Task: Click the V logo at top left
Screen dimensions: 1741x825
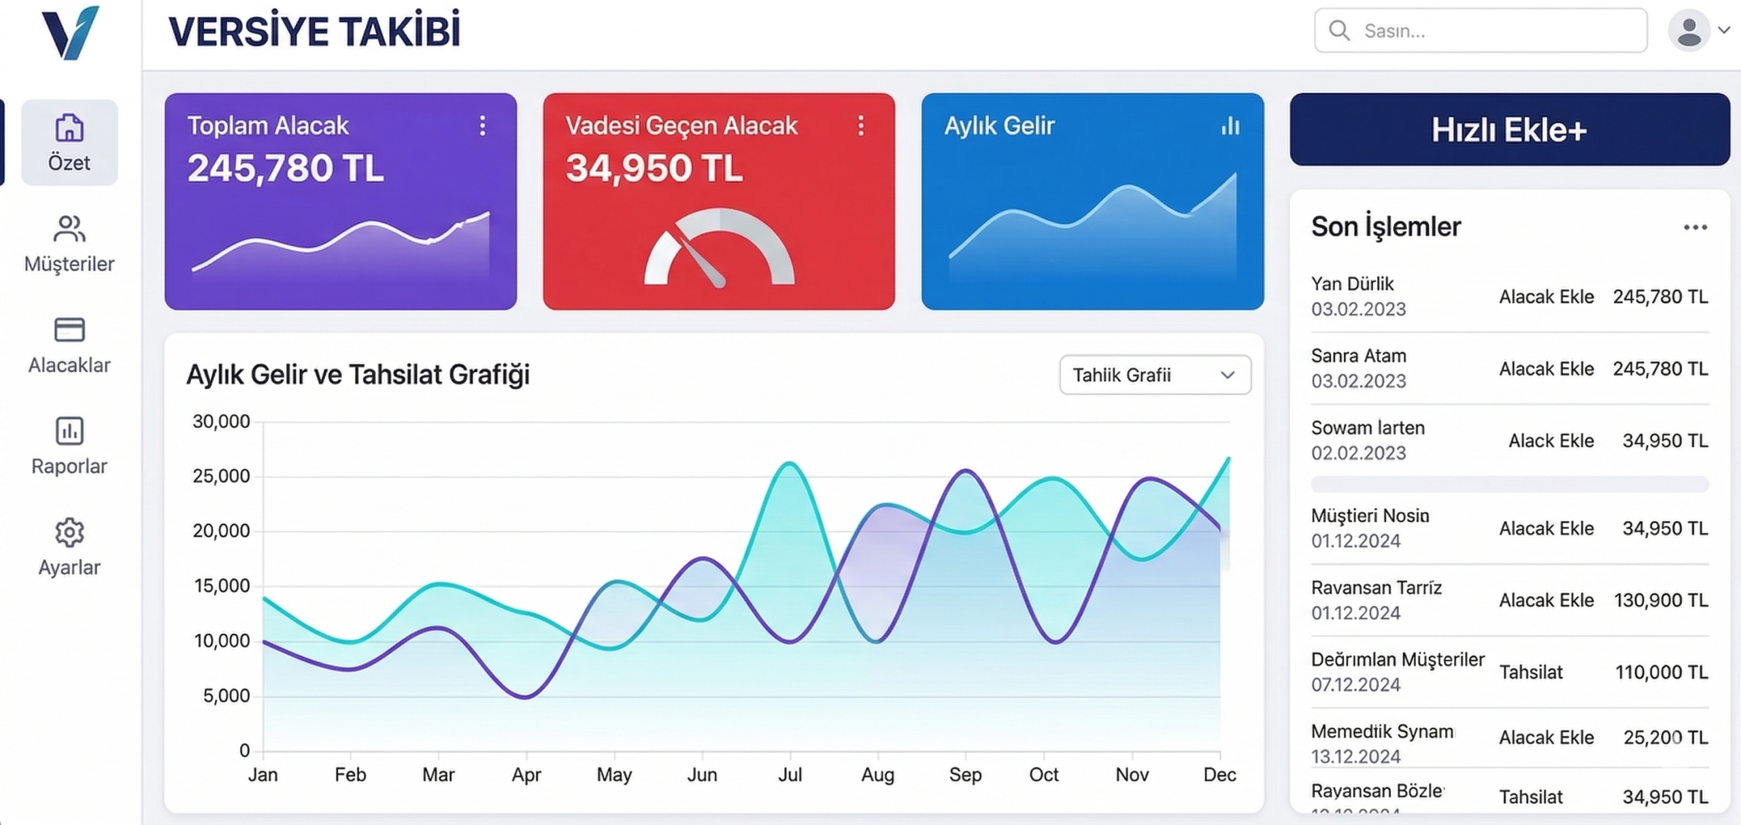Action: coord(70,33)
